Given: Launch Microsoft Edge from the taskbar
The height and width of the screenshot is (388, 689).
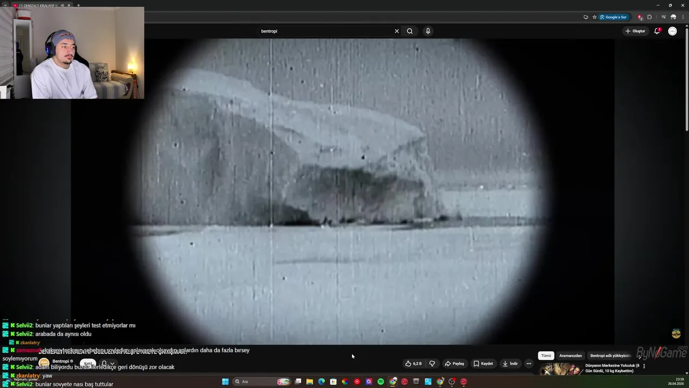Looking at the screenshot, I should (321, 382).
